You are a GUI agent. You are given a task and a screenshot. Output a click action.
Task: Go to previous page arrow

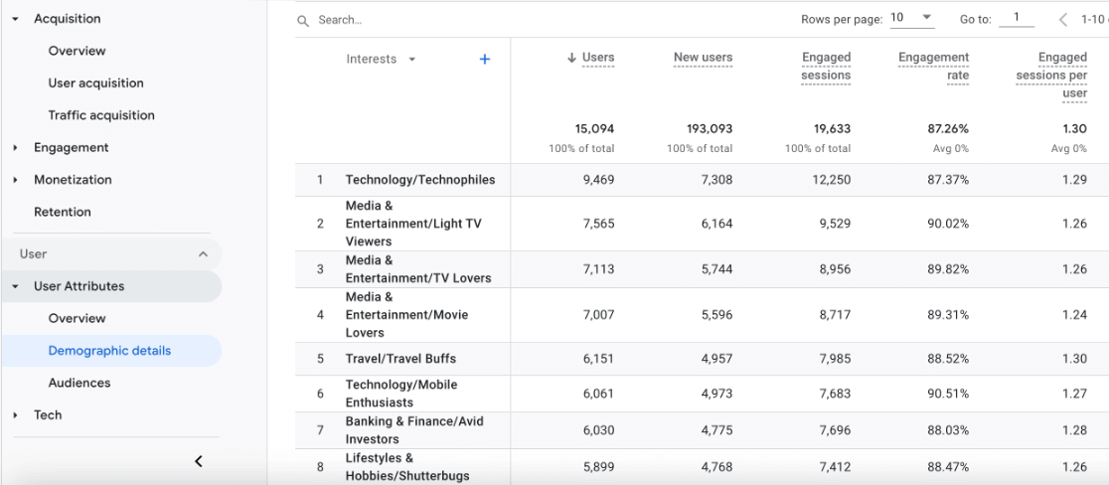(x=1063, y=20)
